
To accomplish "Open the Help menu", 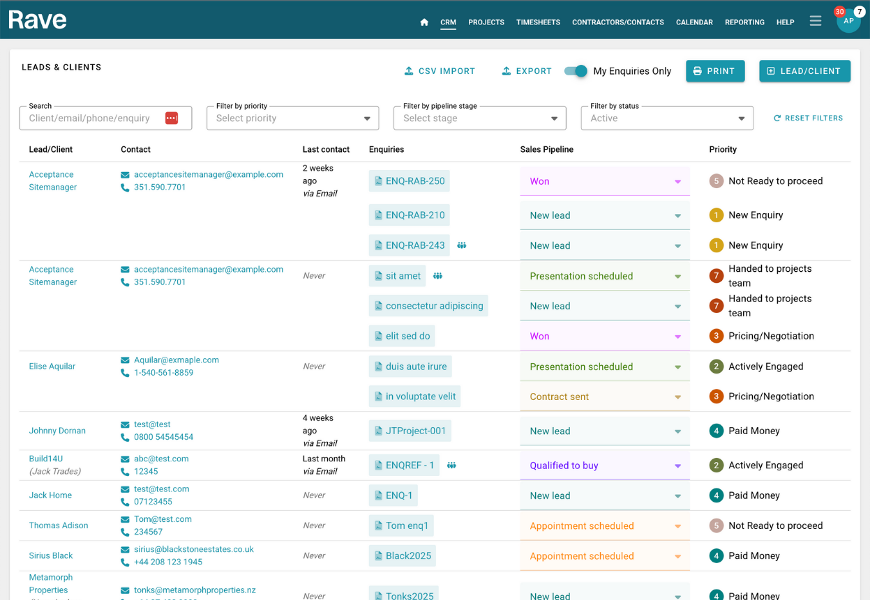I will [x=786, y=22].
